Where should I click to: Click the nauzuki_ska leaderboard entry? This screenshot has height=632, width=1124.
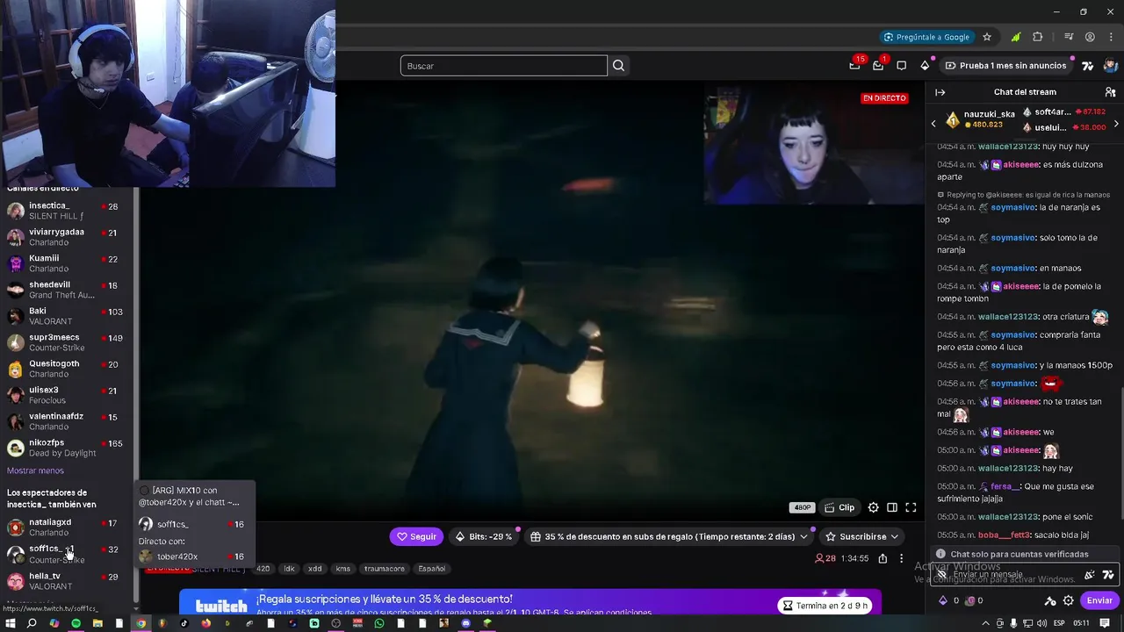pos(980,119)
